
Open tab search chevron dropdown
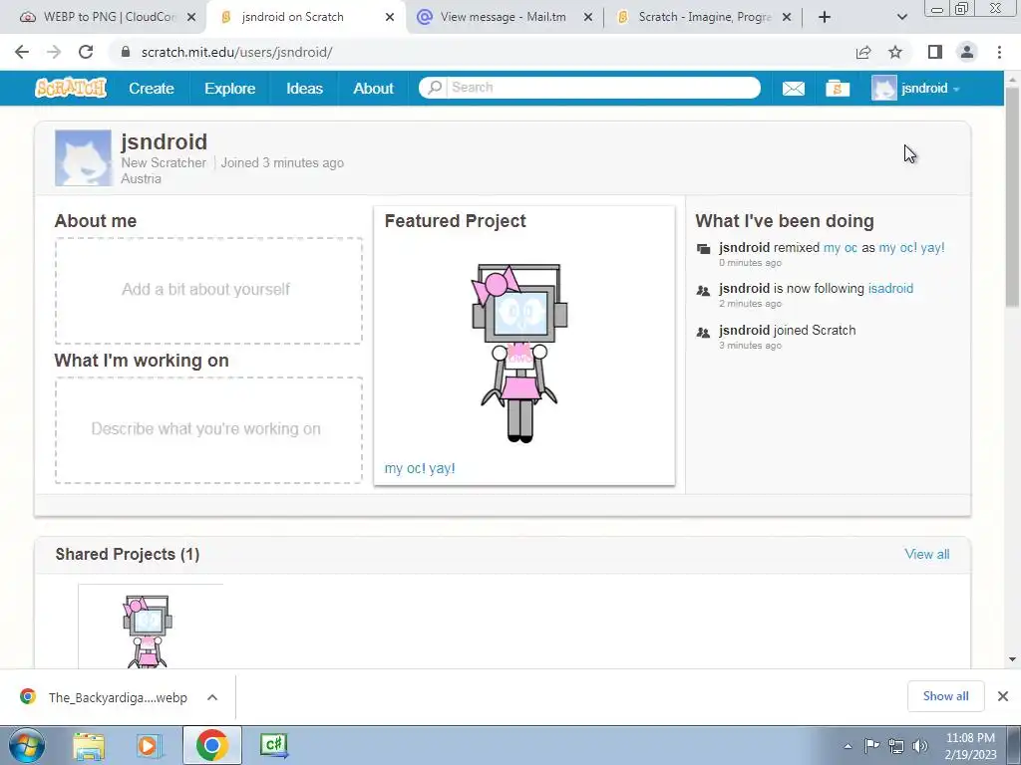[x=901, y=17]
